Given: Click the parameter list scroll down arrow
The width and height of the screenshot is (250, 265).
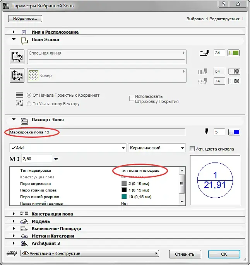Looking at the screenshot, I should 182,202.
